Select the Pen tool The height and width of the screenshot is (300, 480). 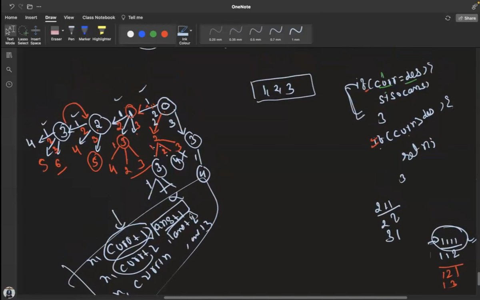click(71, 33)
